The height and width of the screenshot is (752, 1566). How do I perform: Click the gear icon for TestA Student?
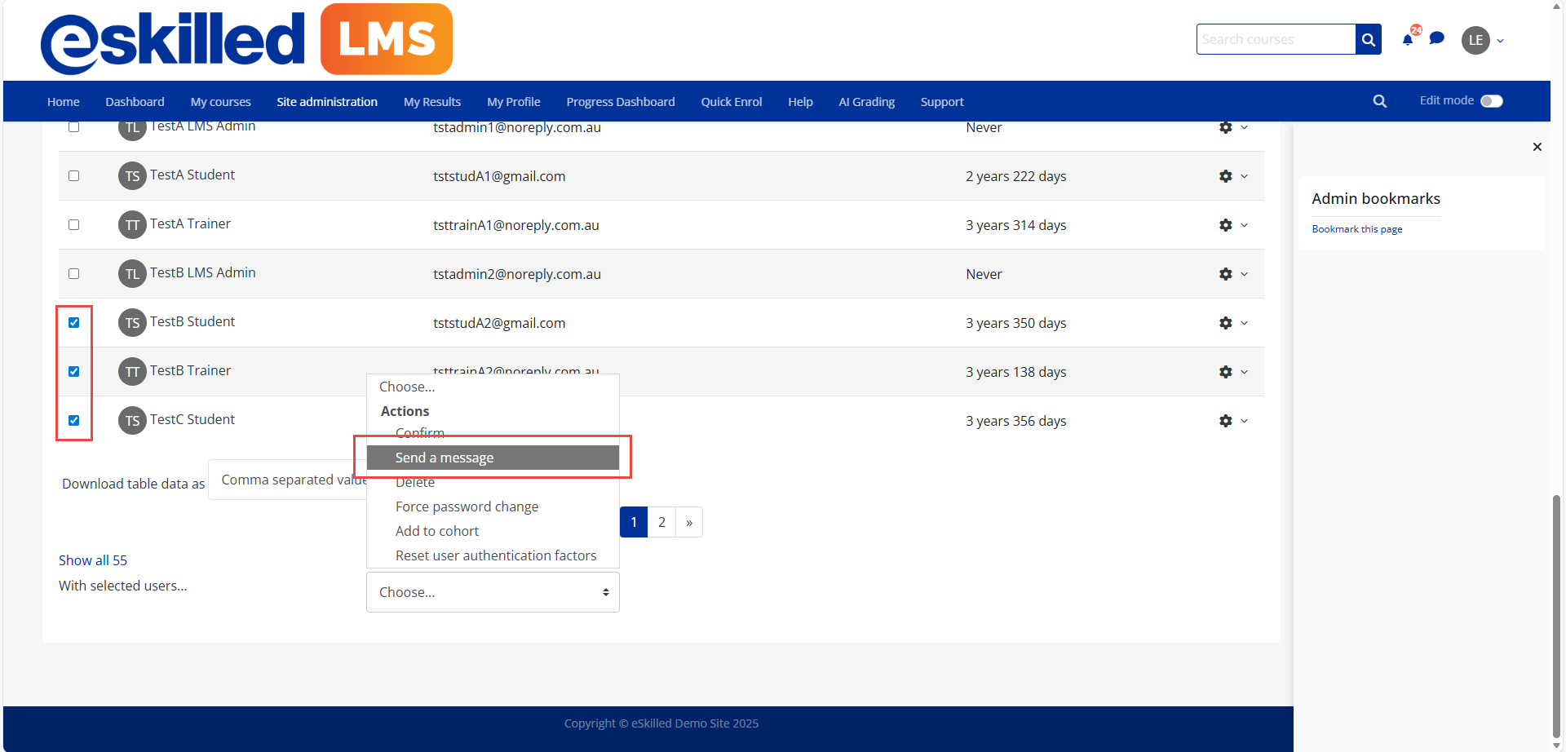point(1225,176)
